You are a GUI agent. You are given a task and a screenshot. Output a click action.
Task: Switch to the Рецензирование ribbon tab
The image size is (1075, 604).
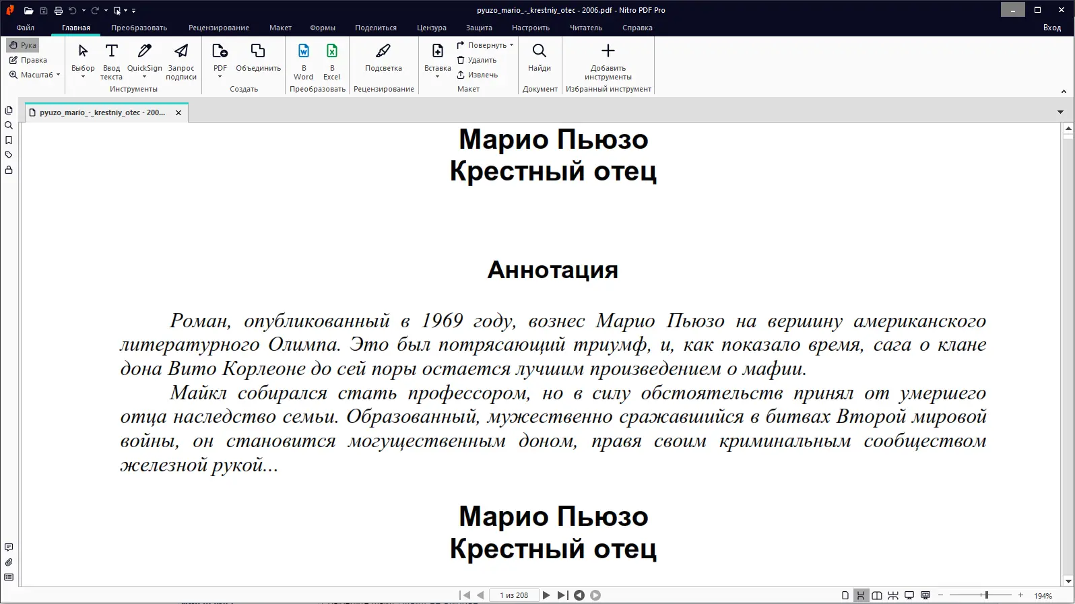coord(219,28)
